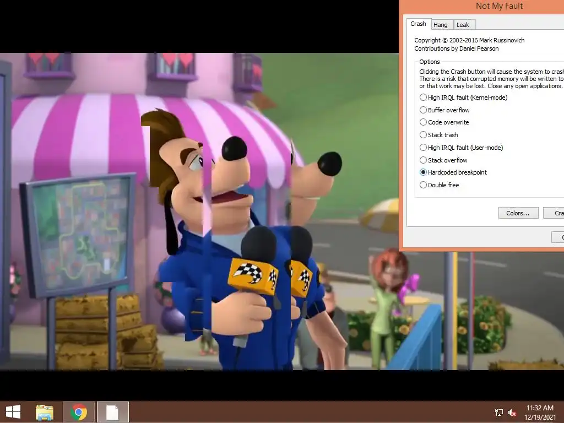Open the Windows Start menu
This screenshot has width=564, height=423.
[13, 412]
